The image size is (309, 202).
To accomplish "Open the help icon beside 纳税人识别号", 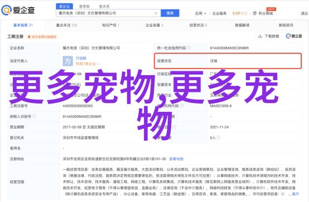I will pyautogui.click(x=34, y=116).
